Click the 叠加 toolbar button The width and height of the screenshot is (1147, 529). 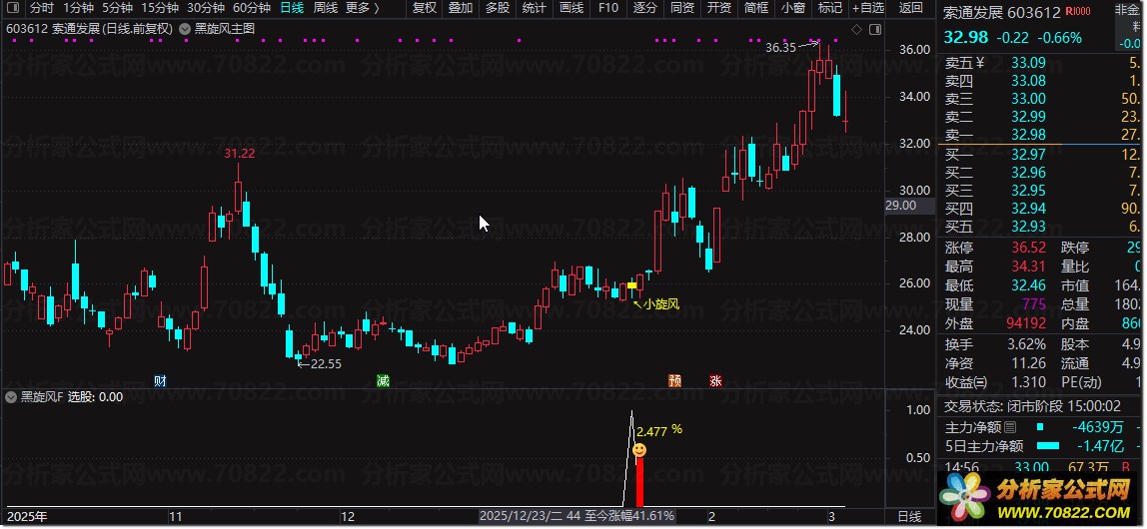(461, 8)
